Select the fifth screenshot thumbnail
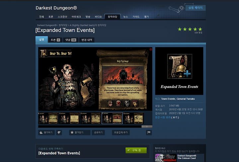The width and height of the screenshot is (239, 162). 133,118
